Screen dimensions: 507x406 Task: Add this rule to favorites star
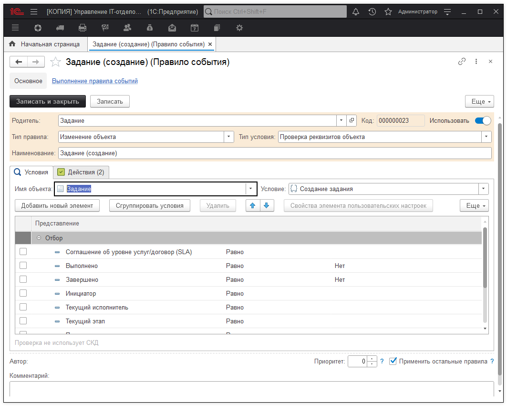(x=56, y=62)
